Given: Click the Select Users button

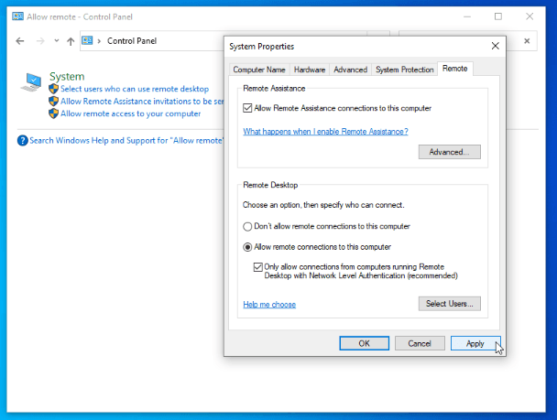Looking at the screenshot, I should click(449, 304).
